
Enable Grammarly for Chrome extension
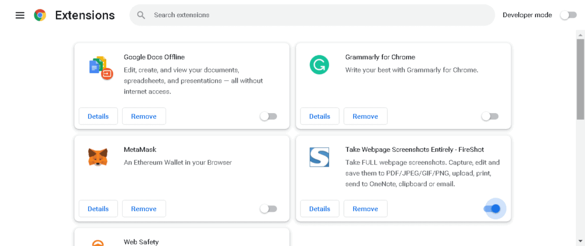coord(490,116)
